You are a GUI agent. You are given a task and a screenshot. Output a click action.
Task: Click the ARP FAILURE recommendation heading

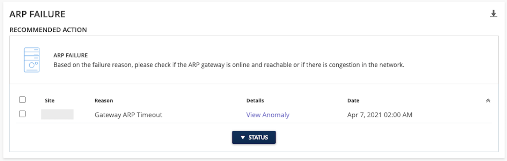70,55
